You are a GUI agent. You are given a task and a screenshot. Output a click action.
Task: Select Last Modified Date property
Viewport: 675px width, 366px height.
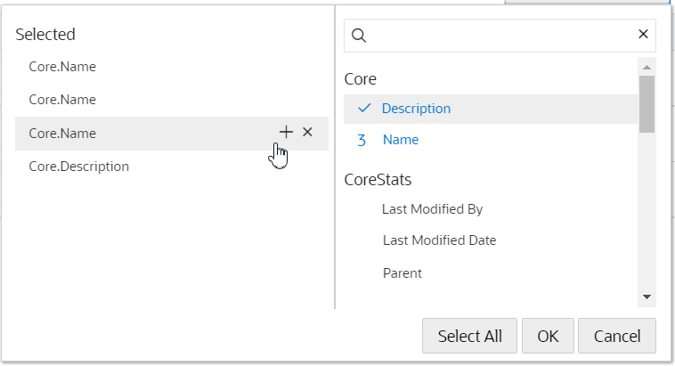point(439,240)
